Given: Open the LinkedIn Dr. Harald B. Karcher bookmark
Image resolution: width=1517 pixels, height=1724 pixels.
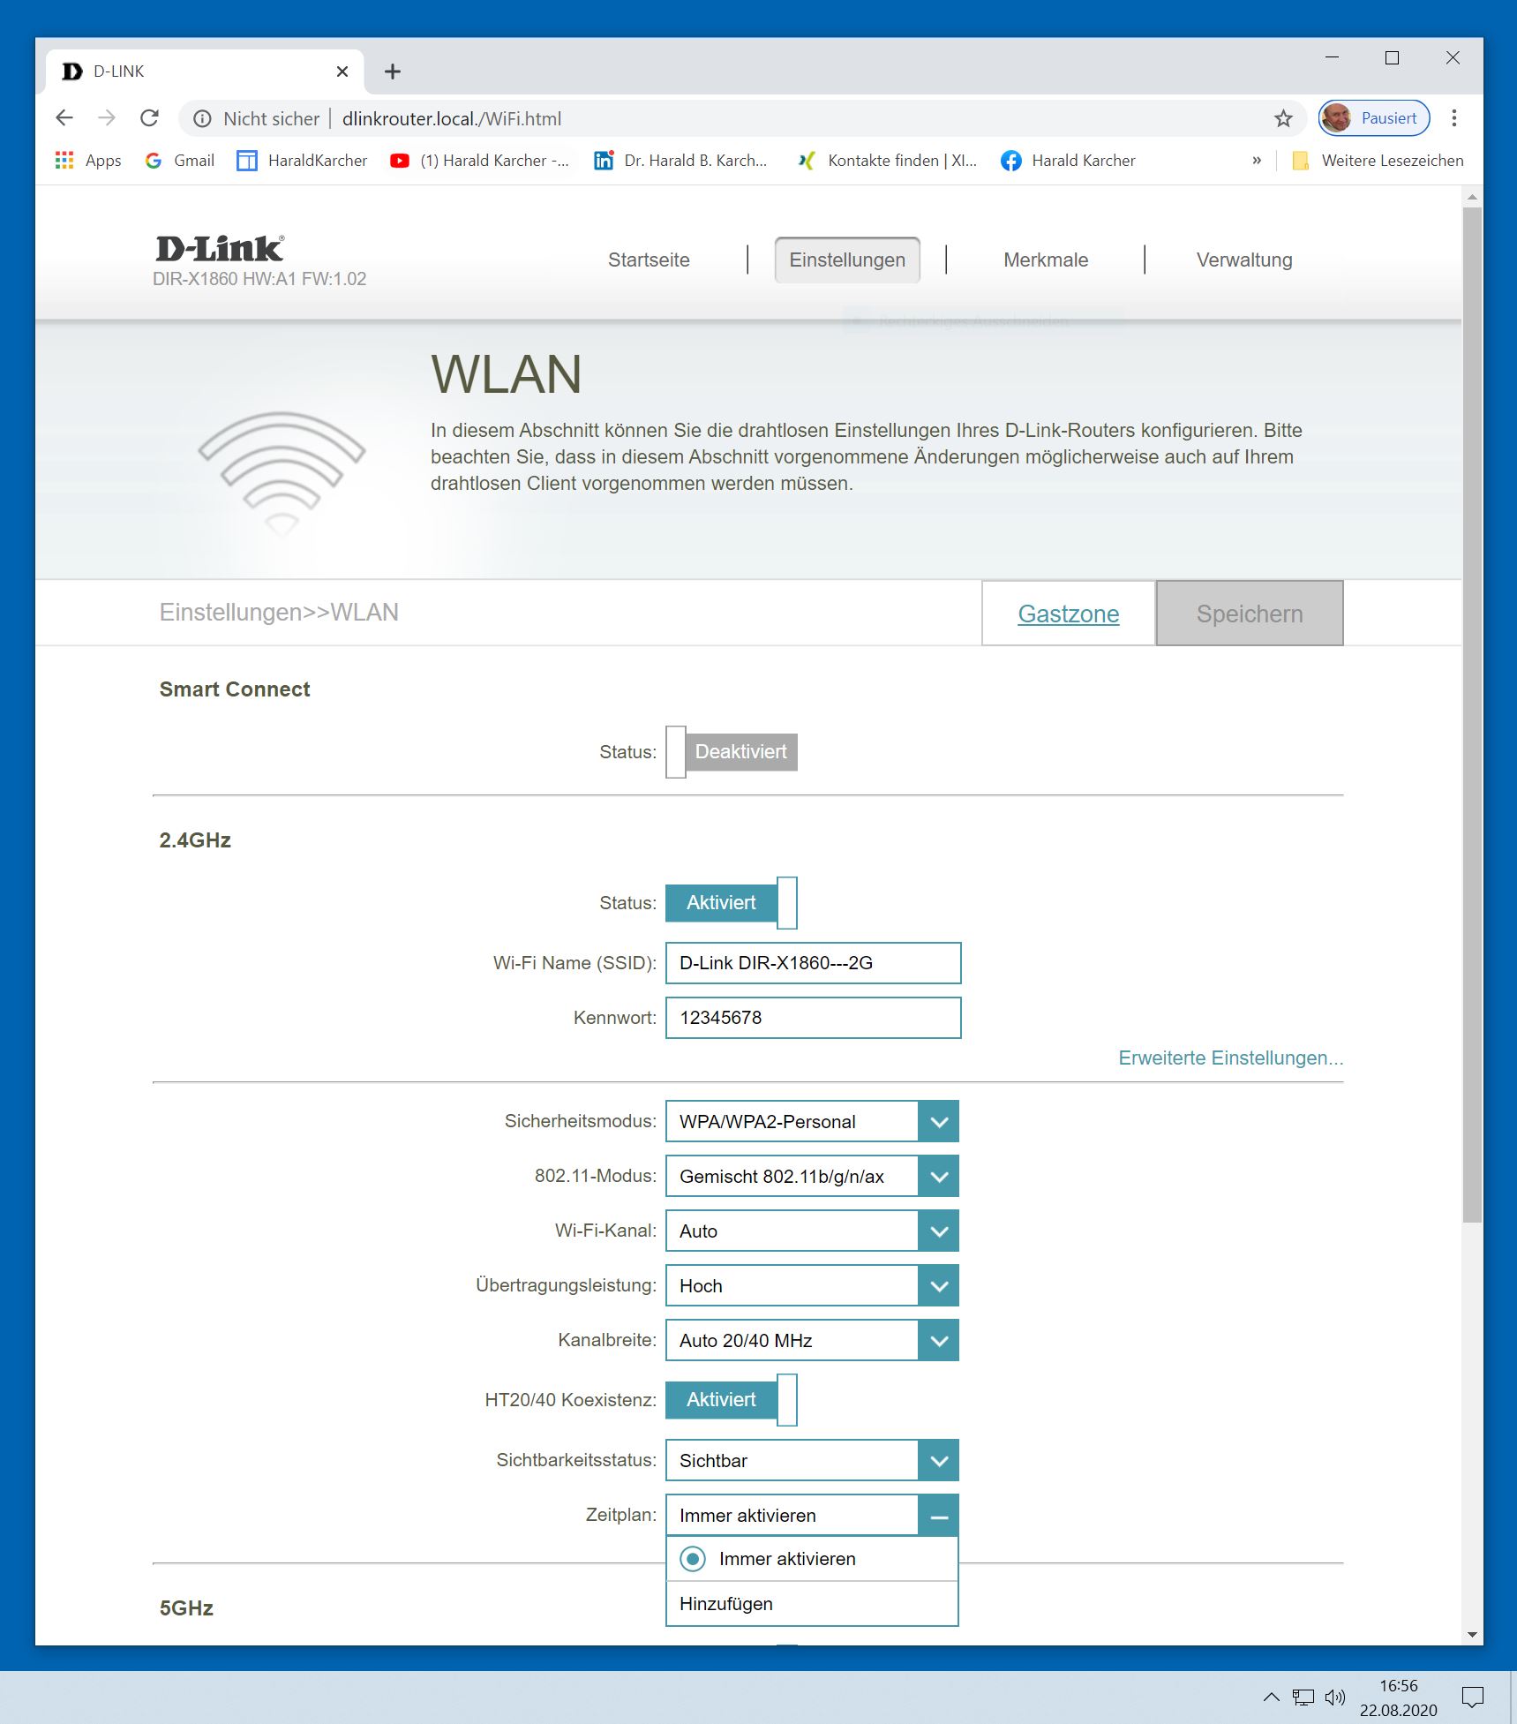Looking at the screenshot, I should 681,161.
